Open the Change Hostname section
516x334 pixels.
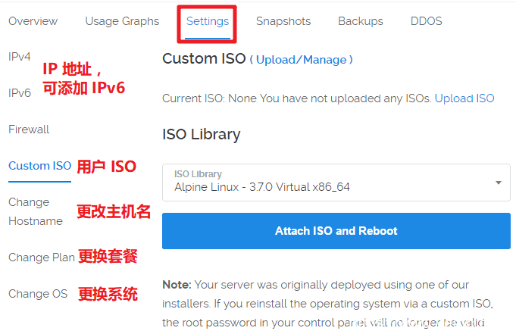point(36,211)
